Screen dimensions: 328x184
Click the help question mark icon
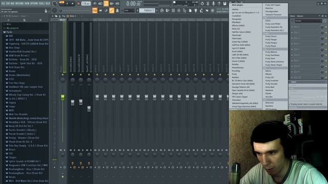[x=219, y=4]
